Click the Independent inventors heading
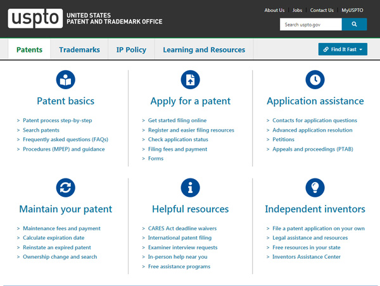The image size is (380, 286). [315, 209]
